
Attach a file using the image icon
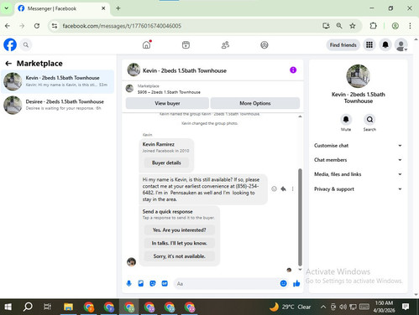pyautogui.click(x=141, y=284)
